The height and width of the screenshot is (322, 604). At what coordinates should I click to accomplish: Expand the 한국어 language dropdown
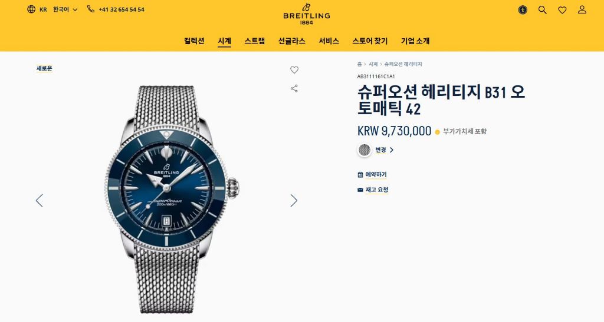pos(65,9)
